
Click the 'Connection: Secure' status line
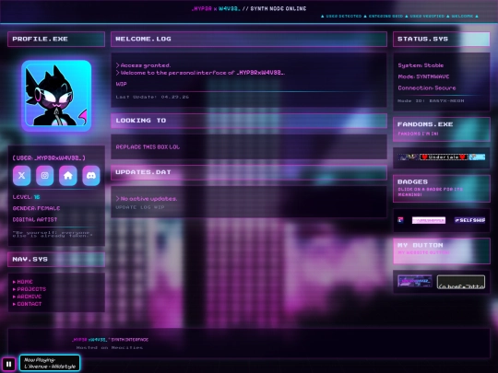click(x=427, y=87)
